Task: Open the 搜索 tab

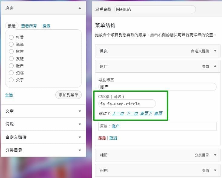Action: (x=46, y=26)
